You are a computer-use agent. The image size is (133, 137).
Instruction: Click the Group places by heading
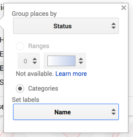pos(34,14)
